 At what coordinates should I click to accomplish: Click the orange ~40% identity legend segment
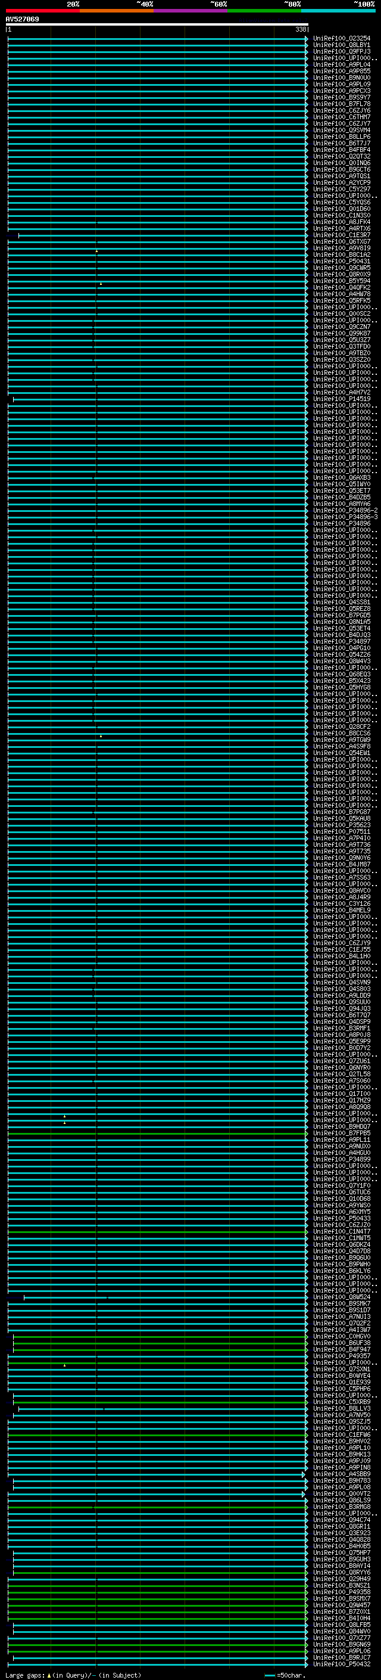point(117,11)
